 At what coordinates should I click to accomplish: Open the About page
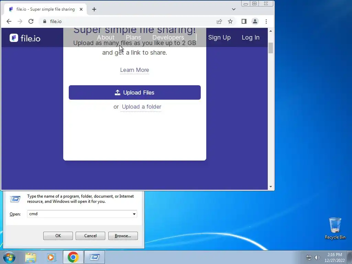point(106,37)
